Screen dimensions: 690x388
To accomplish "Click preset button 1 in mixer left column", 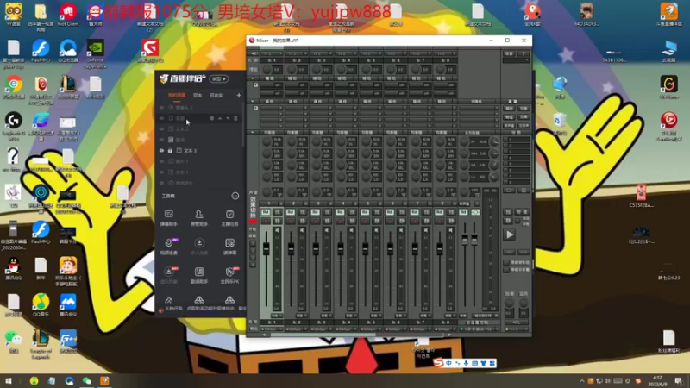I will pos(253,243).
